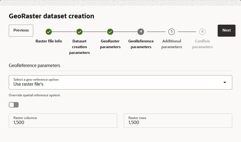The width and height of the screenshot is (241, 142).
Task: Go to step 5 circle icon
Action: click(x=172, y=32)
